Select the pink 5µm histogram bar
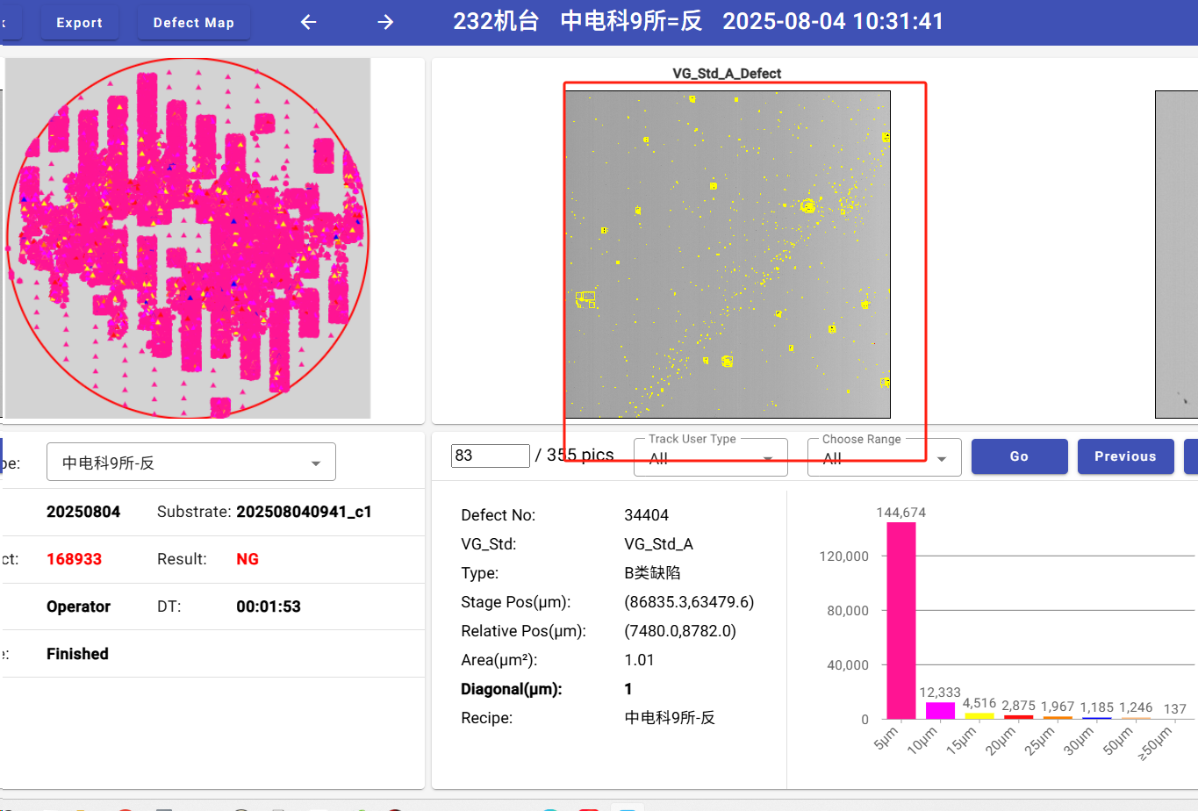 (x=900, y=620)
